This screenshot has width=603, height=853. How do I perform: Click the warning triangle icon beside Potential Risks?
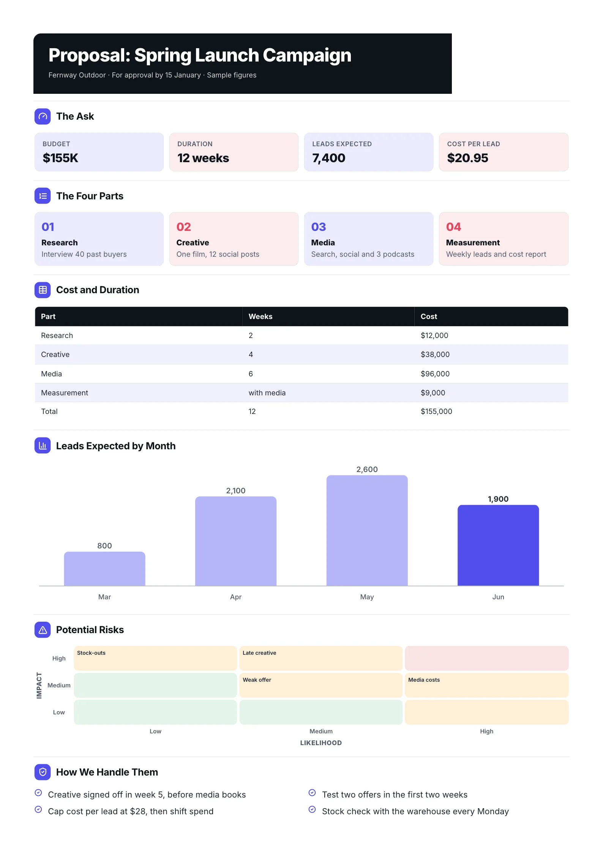tap(43, 630)
